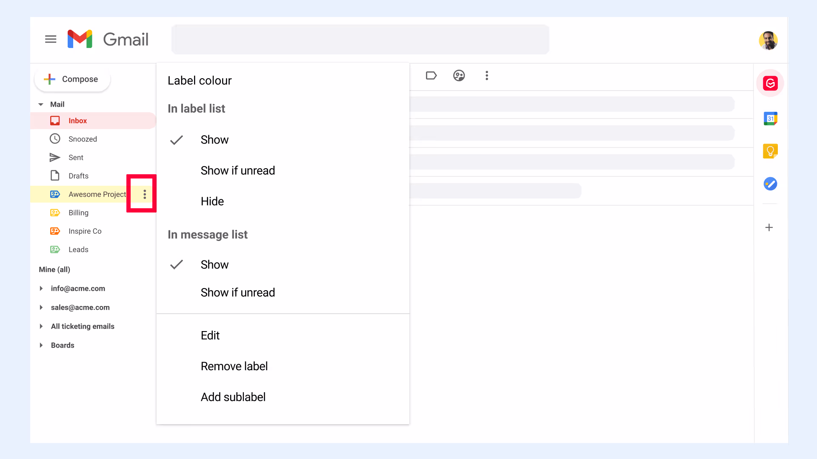Click the label tag toolbar icon

click(x=431, y=76)
